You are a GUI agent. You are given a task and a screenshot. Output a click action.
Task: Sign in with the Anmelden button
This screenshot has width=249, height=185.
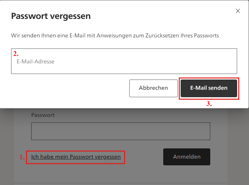point(187,157)
